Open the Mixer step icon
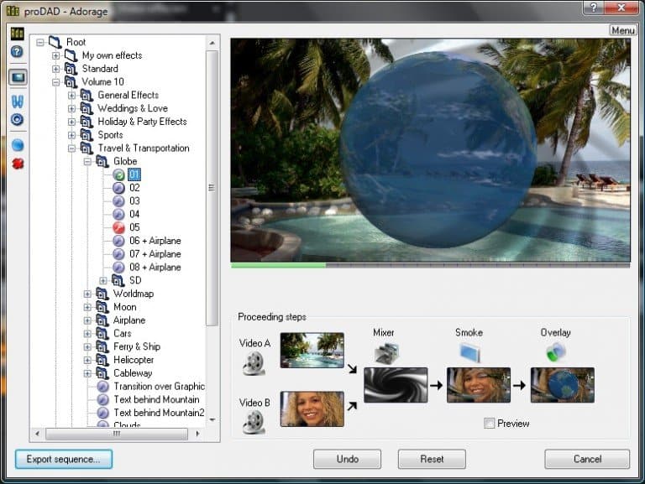The image size is (645, 484). (386, 353)
